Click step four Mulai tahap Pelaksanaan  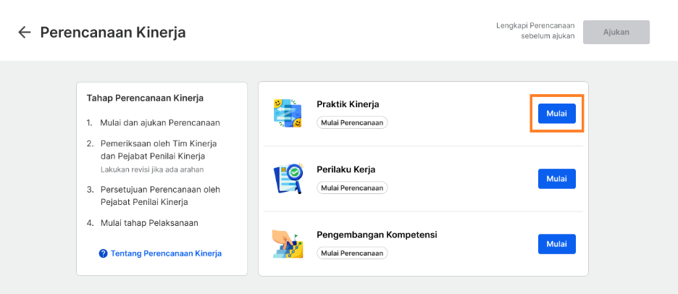[149, 223]
